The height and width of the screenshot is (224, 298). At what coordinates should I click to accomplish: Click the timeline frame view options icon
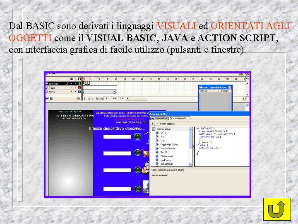[x=247, y=79]
